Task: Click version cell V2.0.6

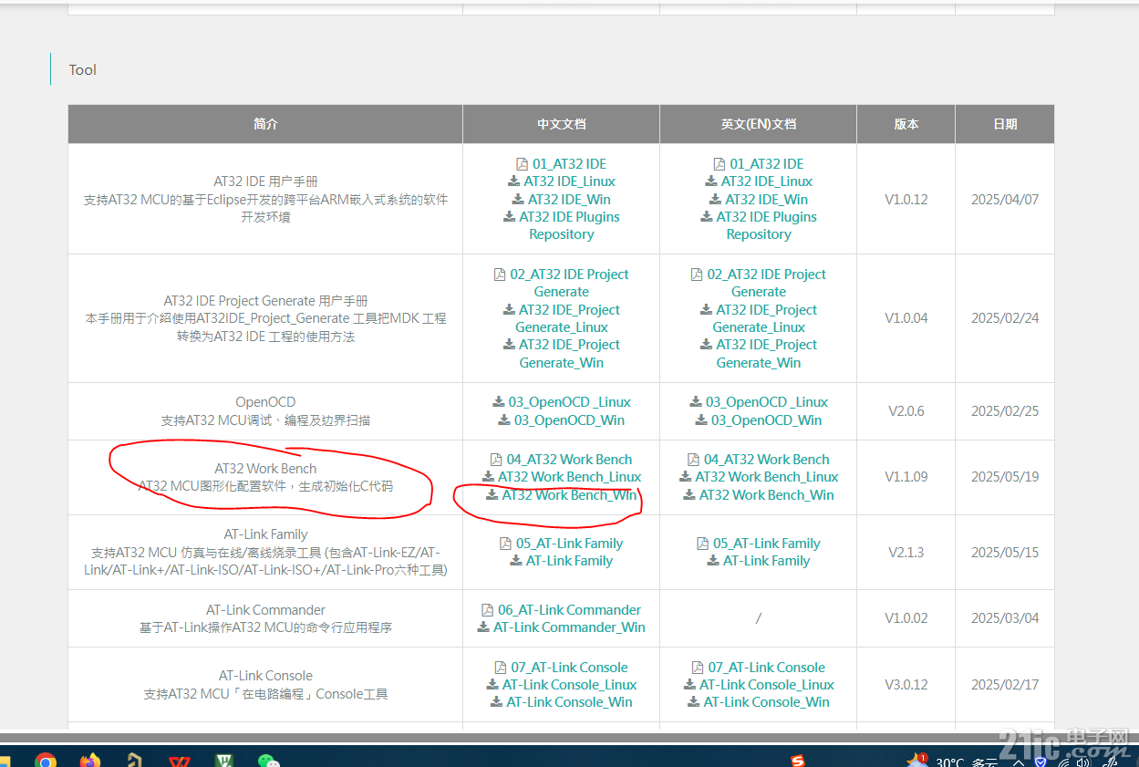Action: (x=906, y=411)
